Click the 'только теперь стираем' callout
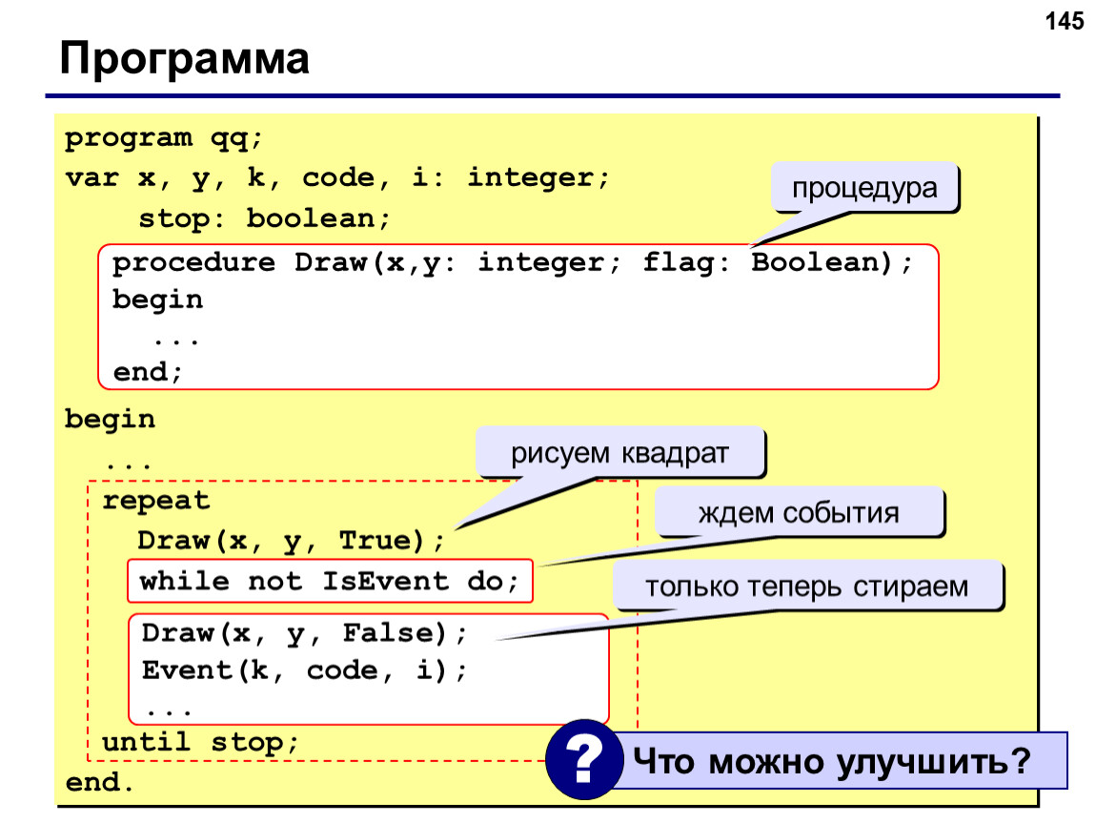1096x824 pixels. pyautogui.click(x=807, y=587)
